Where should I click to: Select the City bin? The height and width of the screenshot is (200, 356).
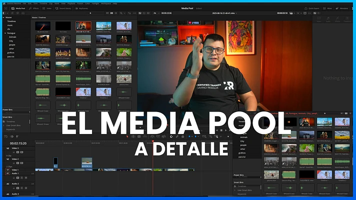tap(11, 41)
